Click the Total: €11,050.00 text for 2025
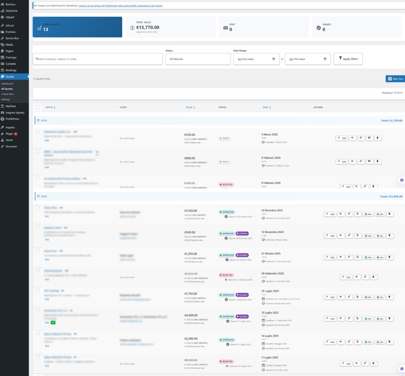 pyautogui.click(x=391, y=197)
